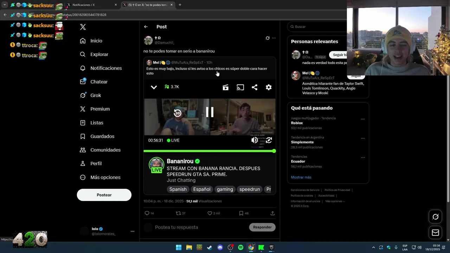Open Steam from taskbar

210,247
